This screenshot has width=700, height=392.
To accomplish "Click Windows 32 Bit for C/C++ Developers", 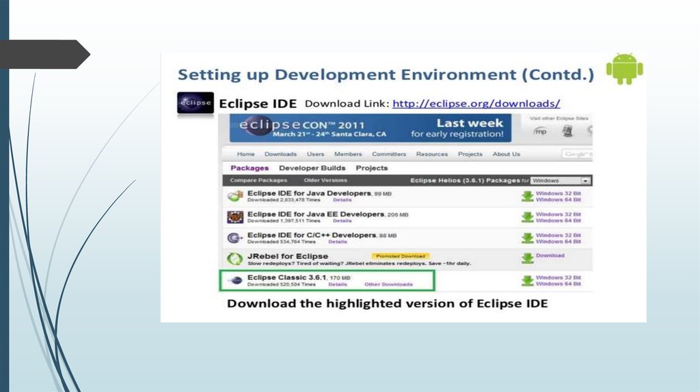I will [x=558, y=235].
